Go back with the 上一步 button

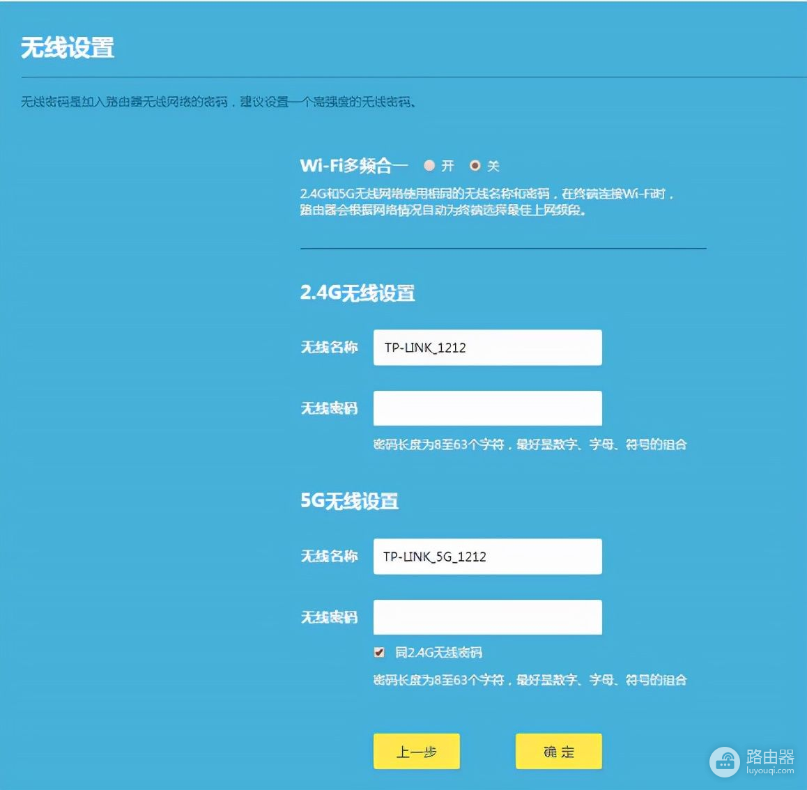[x=416, y=752]
